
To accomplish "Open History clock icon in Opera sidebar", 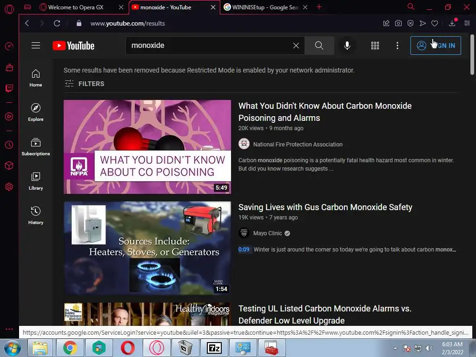I will [x=9, y=145].
